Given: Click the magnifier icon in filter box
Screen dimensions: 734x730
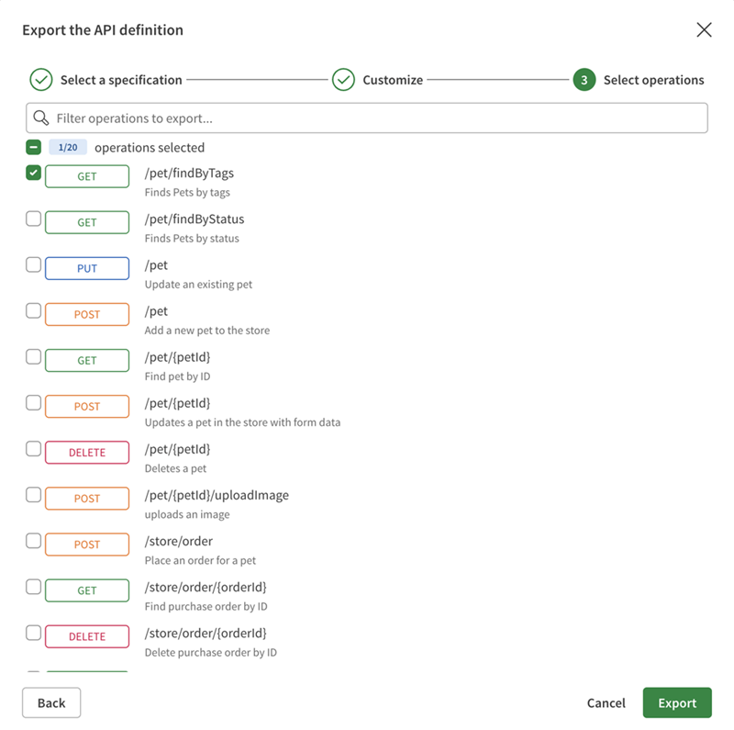Looking at the screenshot, I should tap(40, 118).
